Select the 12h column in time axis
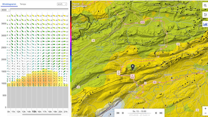 point(18,112)
